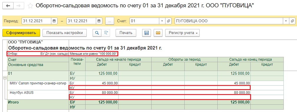
Task: Open period selection ellipsis button
Action: [109, 21]
